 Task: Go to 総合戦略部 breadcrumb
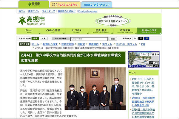(67, 44)
